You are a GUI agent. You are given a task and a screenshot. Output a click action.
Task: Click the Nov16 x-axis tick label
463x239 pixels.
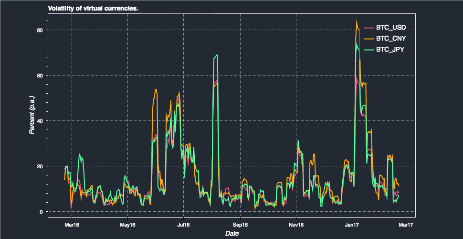coord(296,225)
